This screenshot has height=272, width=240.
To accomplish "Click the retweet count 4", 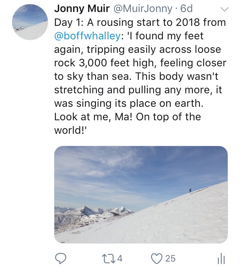I will click(x=120, y=258).
